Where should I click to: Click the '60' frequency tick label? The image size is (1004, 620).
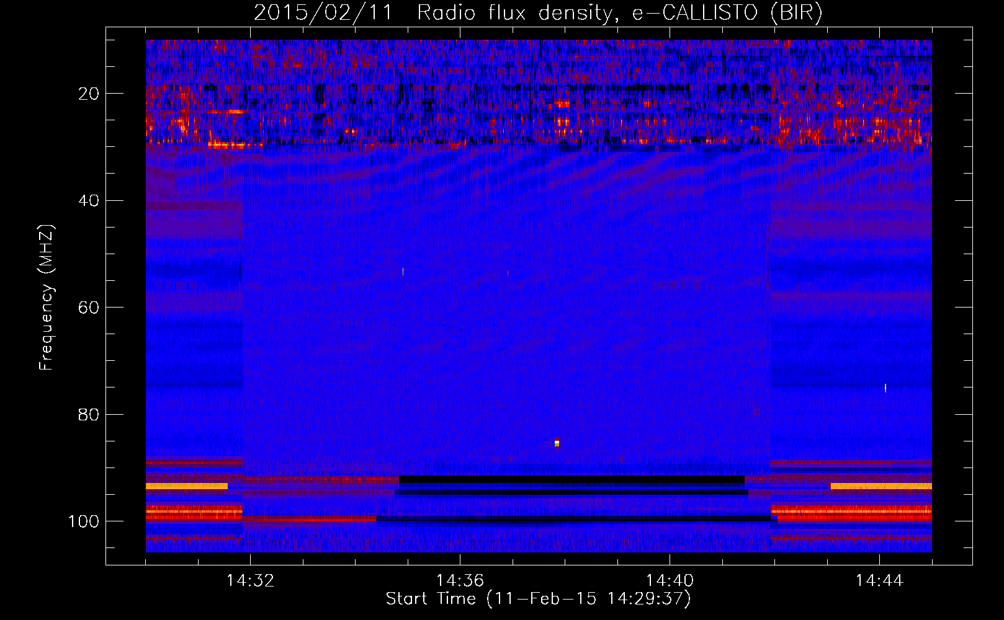click(89, 308)
